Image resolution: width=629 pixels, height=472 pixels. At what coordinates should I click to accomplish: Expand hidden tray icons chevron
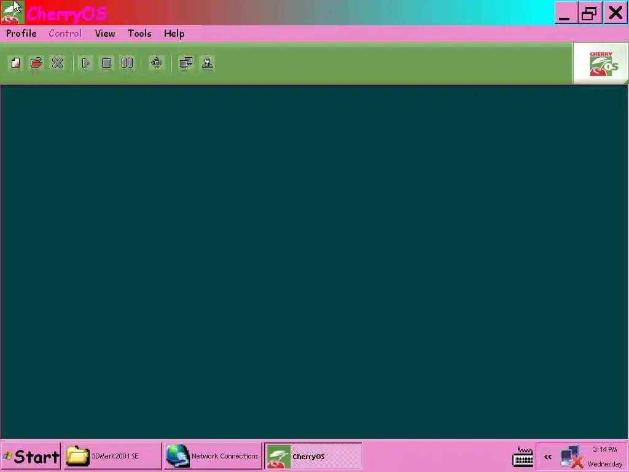click(x=548, y=457)
